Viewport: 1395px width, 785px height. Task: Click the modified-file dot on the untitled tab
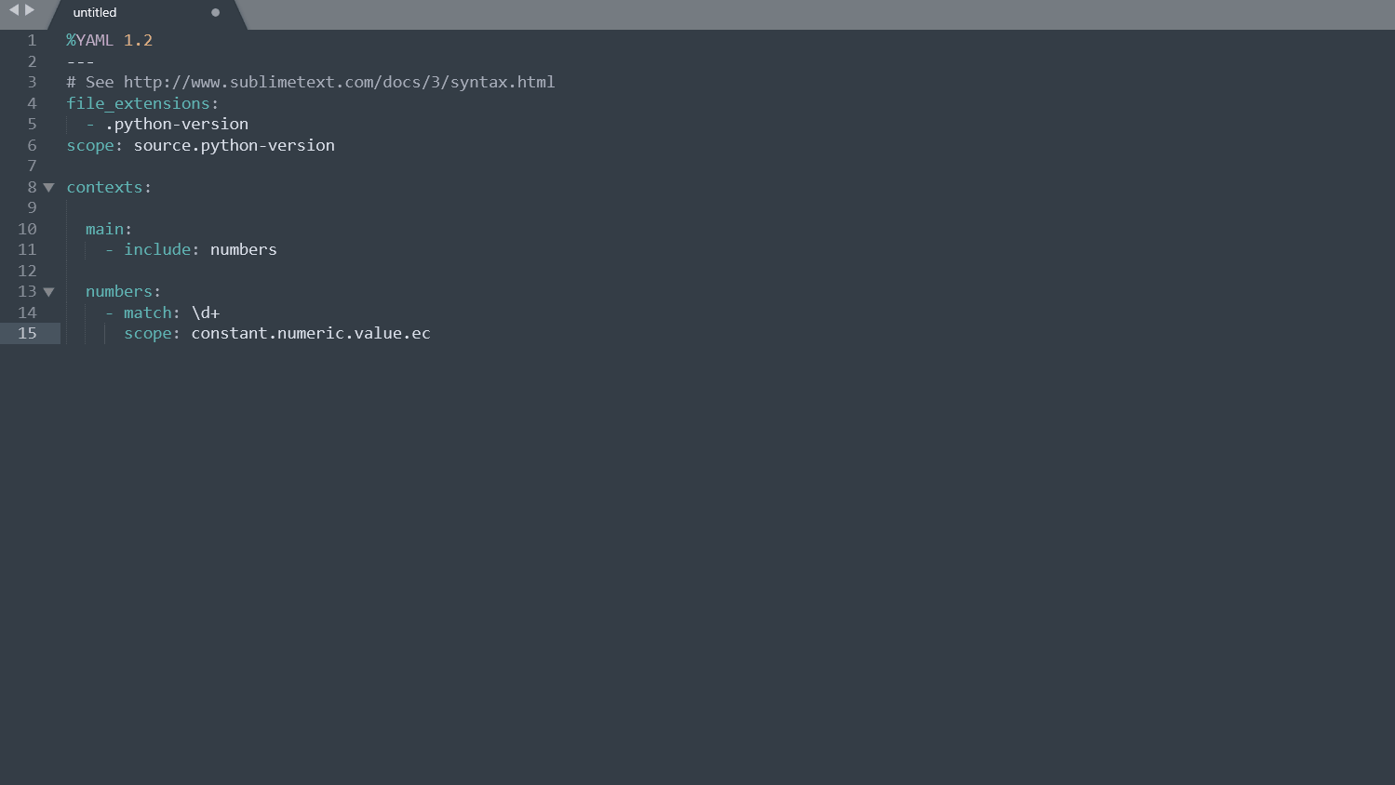[215, 14]
